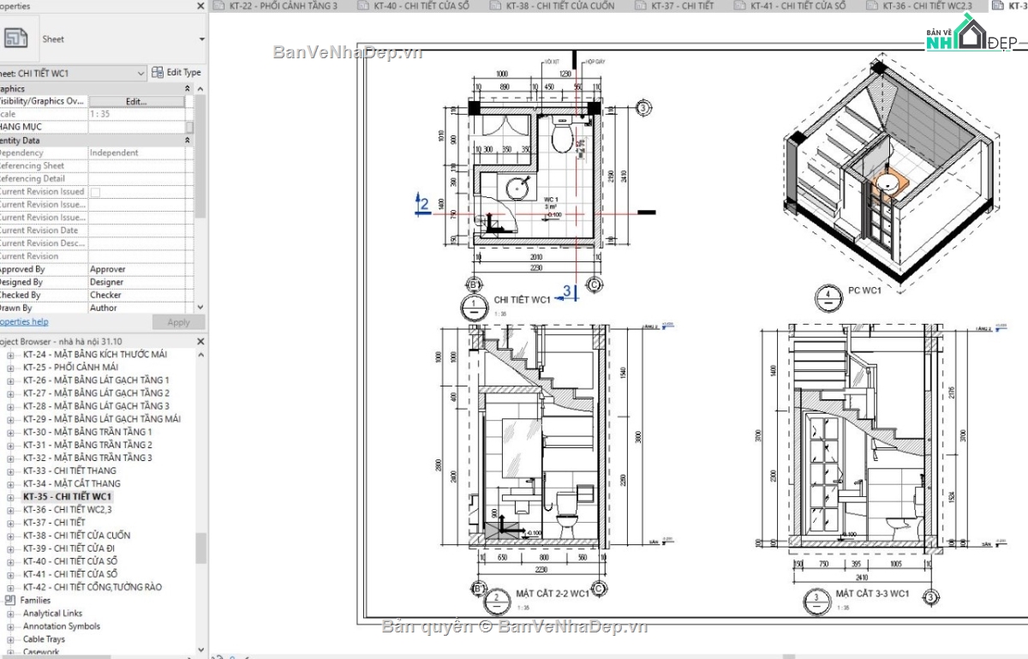Expand the KT-26 tree node
Viewport: 1028px width, 659px height.
pos(11,380)
